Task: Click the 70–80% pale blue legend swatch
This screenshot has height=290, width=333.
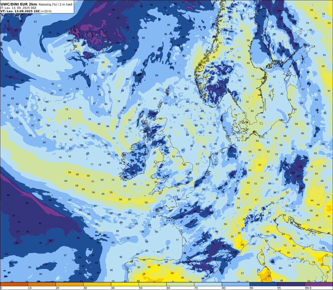Action: tap(208, 284)
